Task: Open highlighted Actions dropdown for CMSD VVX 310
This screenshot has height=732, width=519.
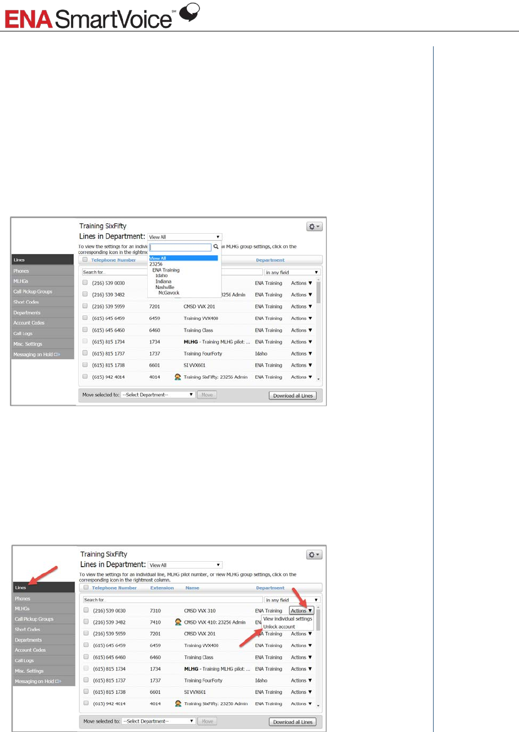Action: pos(301,610)
